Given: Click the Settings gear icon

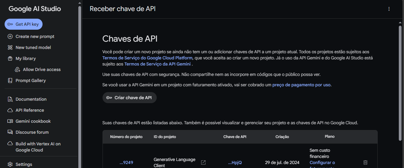Looking at the screenshot, I should tap(10, 164).
